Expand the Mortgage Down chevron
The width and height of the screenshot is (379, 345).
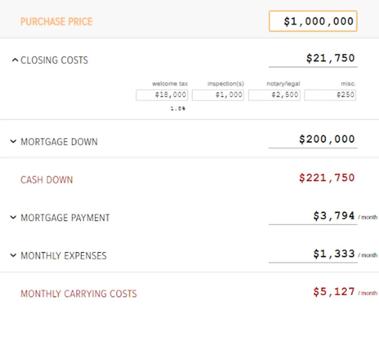[13, 142]
